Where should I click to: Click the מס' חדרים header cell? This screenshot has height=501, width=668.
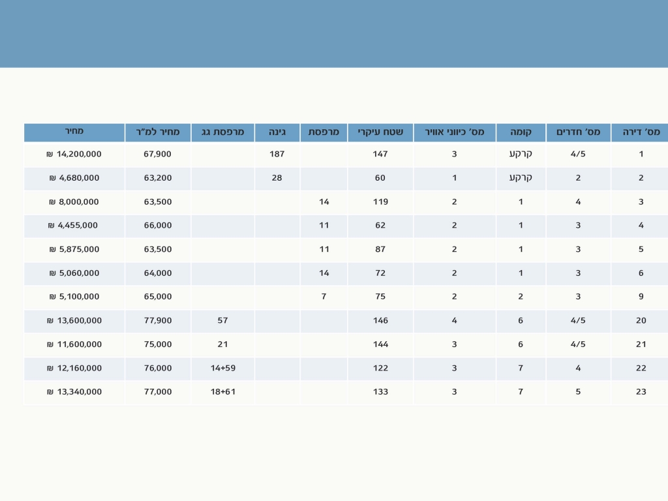[578, 132]
